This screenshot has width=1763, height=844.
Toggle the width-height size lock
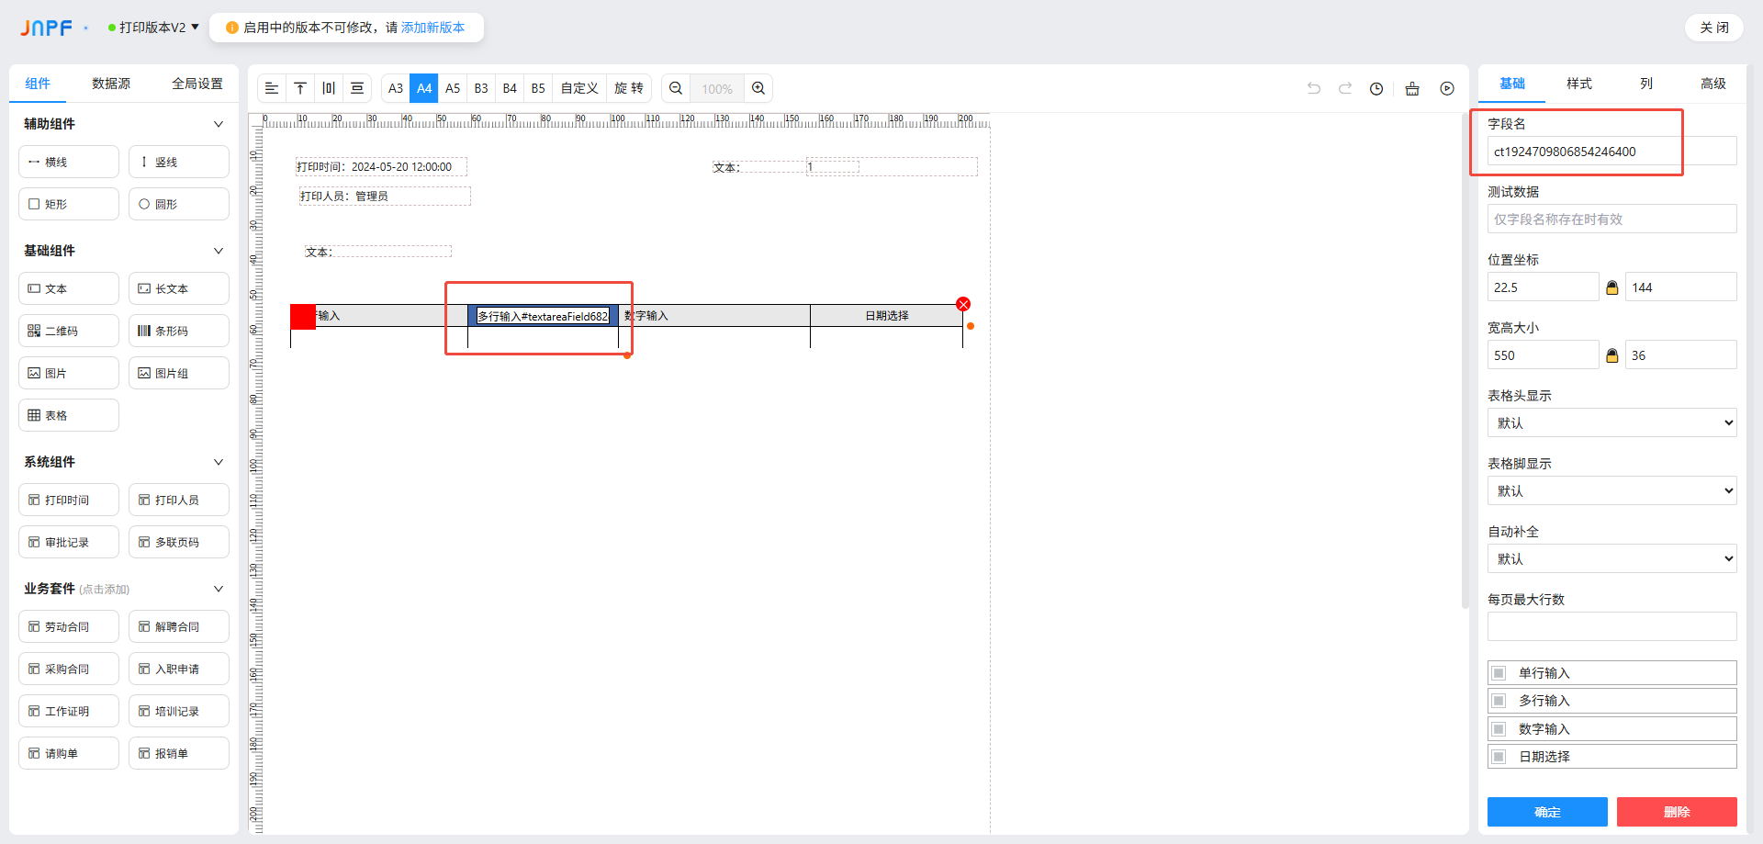tap(1611, 355)
